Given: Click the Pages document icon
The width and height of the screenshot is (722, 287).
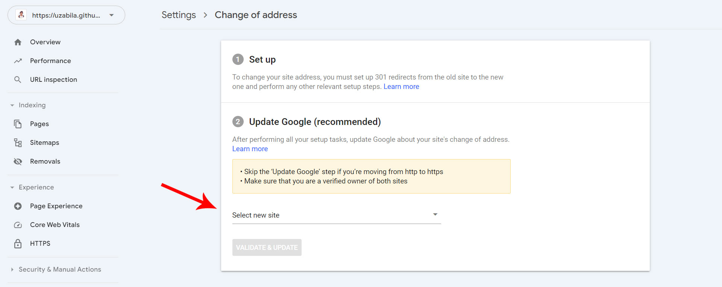Looking at the screenshot, I should coord(18,124).
